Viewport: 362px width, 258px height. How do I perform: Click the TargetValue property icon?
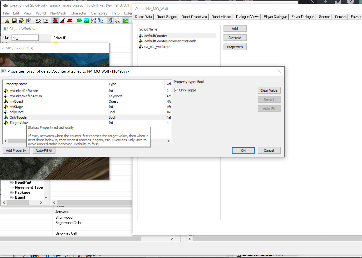click(6, 123)
